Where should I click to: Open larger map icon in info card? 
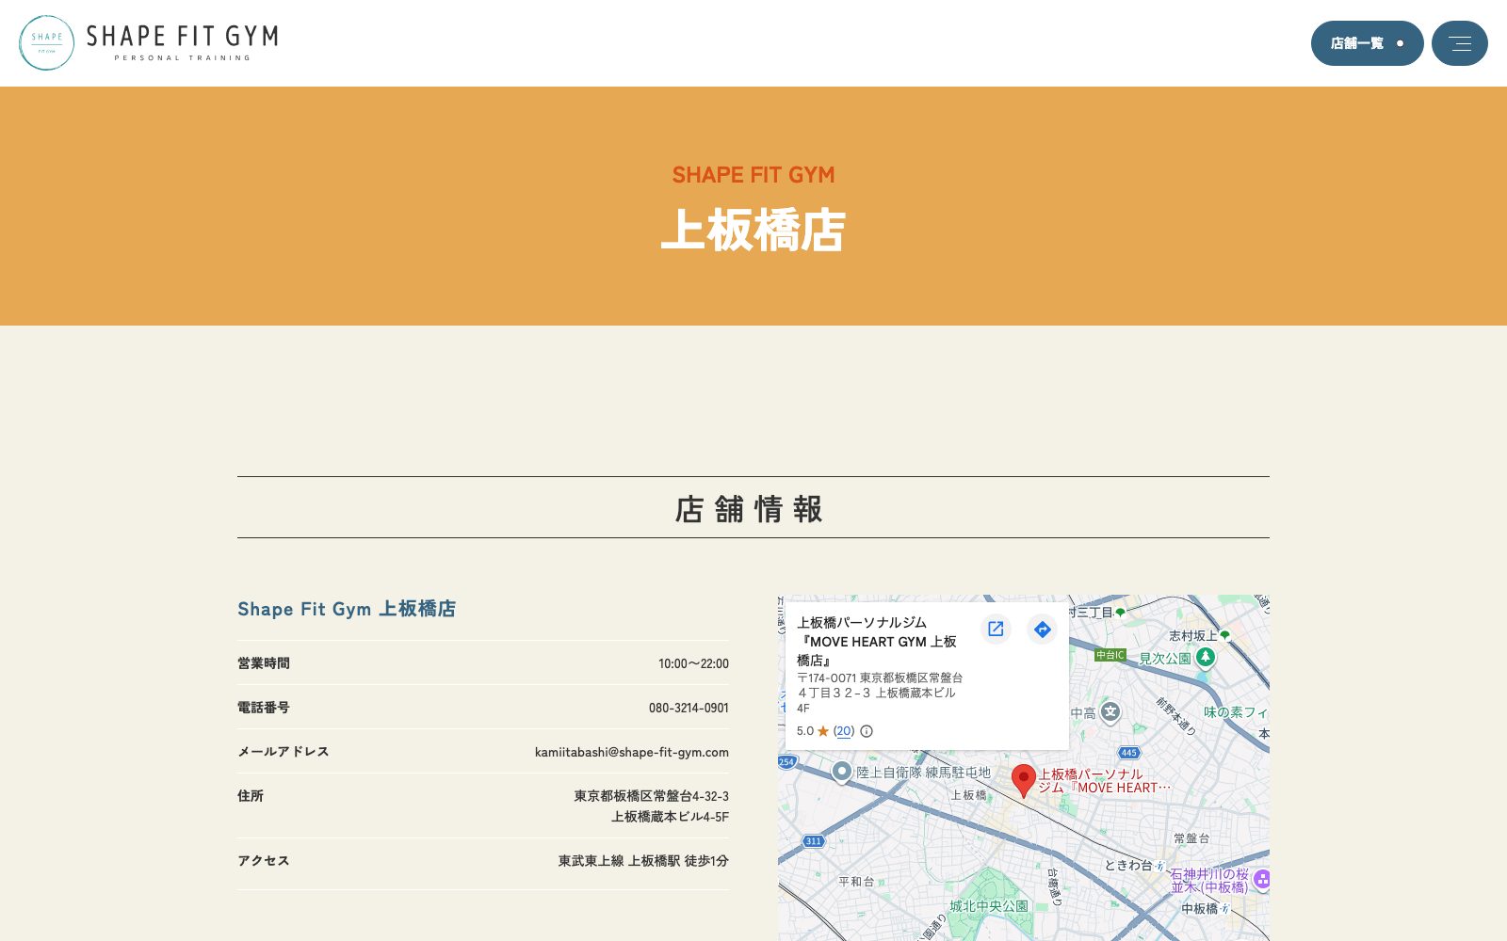click(x=996, y=630)
